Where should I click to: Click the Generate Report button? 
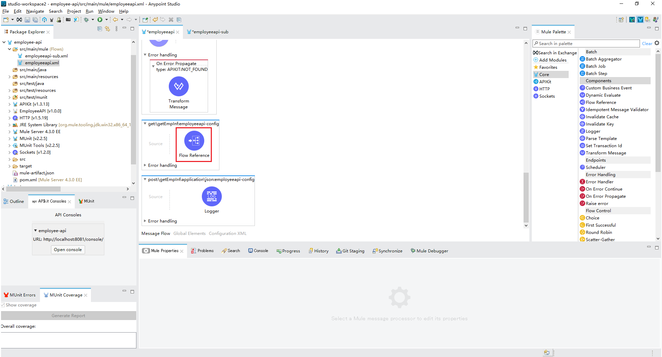click(68, 316)
